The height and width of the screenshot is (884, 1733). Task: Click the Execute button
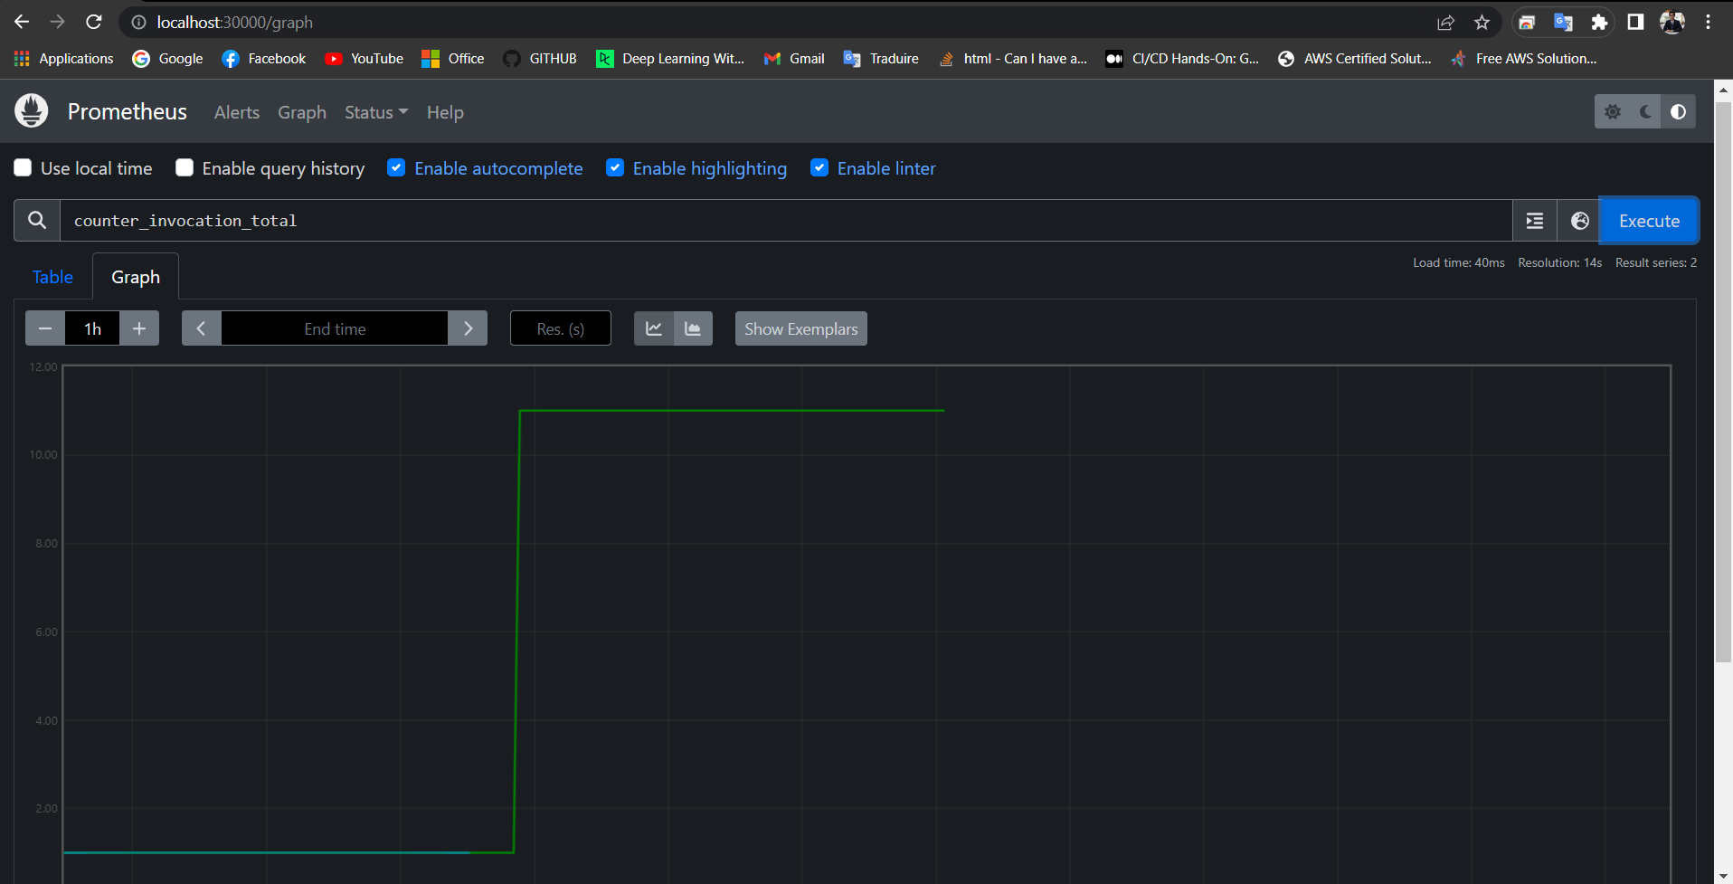[x=1648, y=220]
